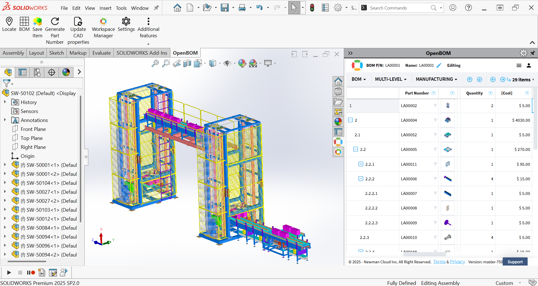
Task: Collapse BOM row 2.2.2 minus box
Action: [361, 179]
